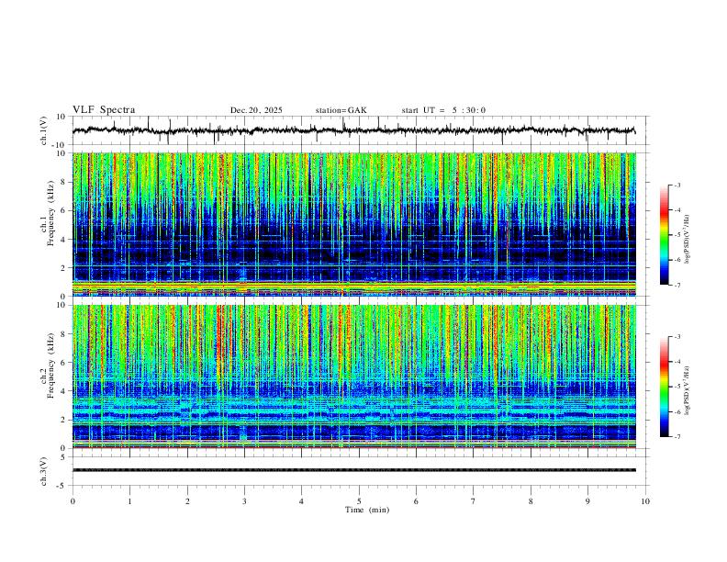727x562 pixels.
Task: Click the ch.1 color scale bar
Action: [x=665, y=235]
